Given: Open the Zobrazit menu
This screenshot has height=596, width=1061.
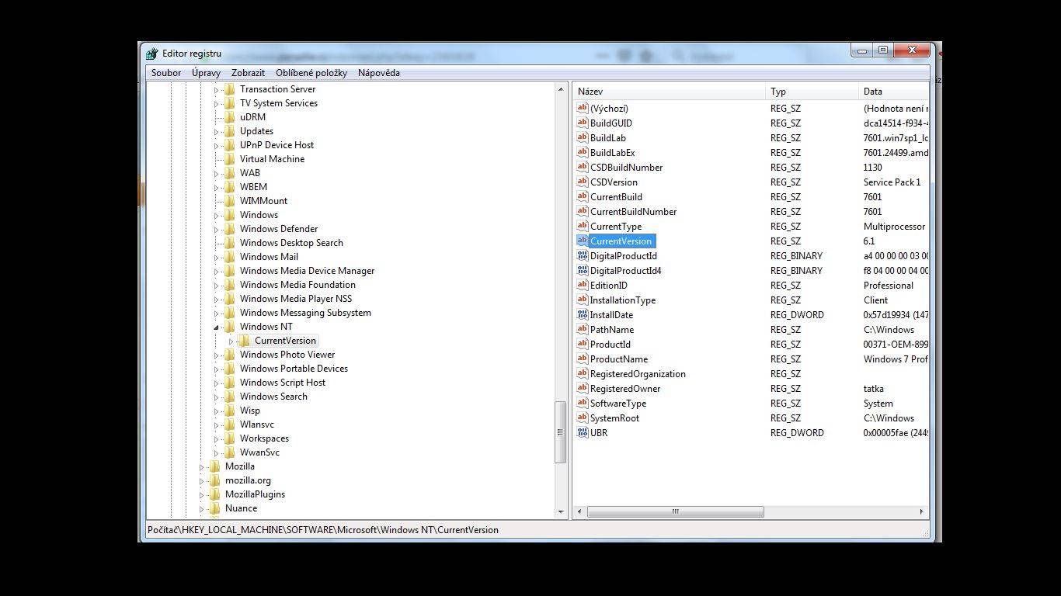Looking at the screenshot, I should (x=248, y=73).
